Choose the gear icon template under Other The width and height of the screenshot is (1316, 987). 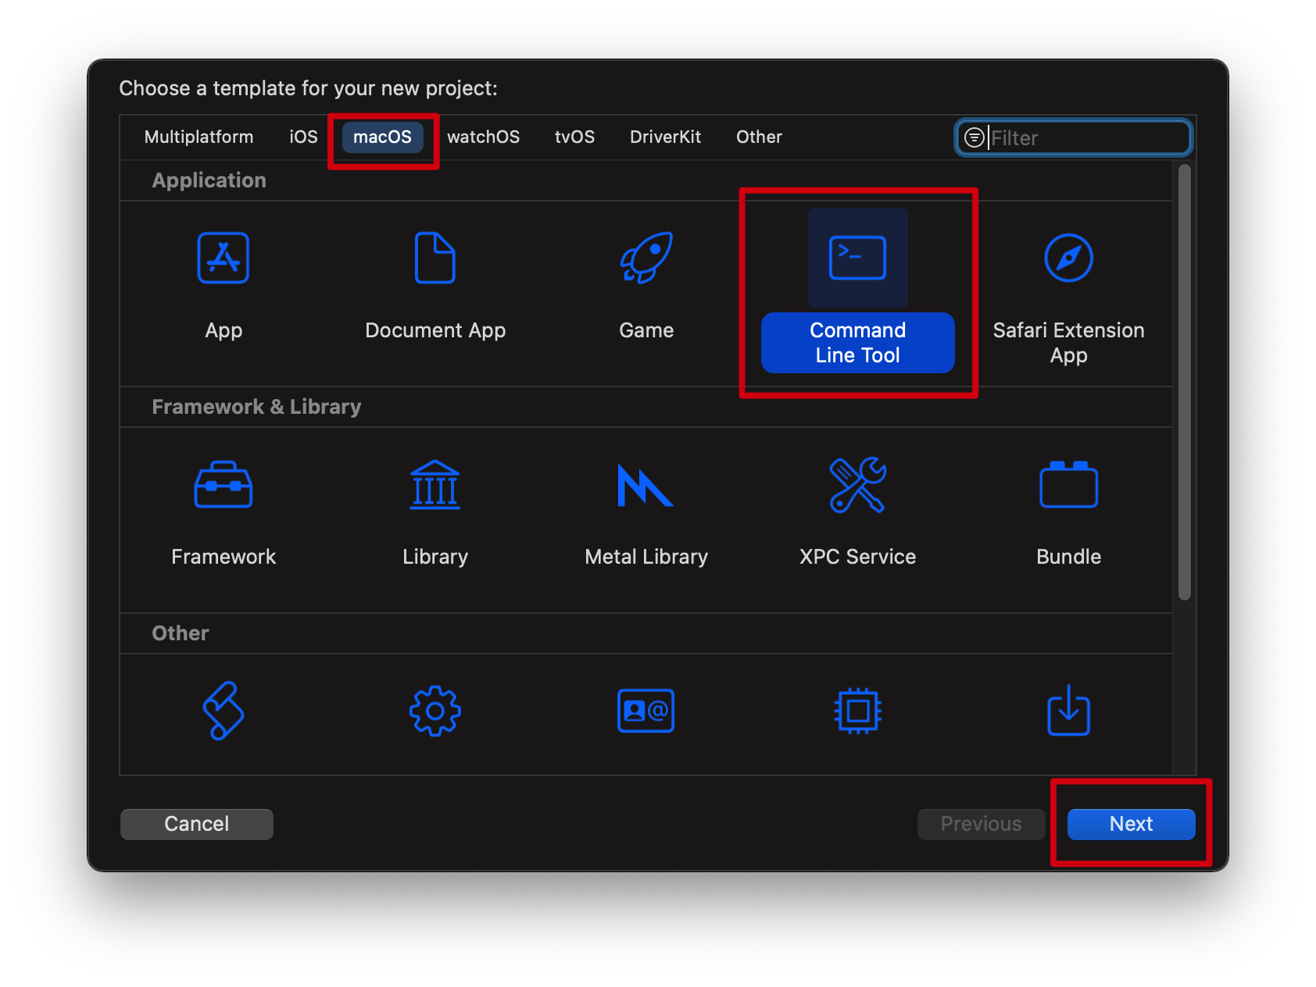pos(435,711)
